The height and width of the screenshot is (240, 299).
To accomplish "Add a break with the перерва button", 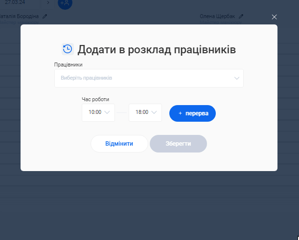I will [192, 113].
